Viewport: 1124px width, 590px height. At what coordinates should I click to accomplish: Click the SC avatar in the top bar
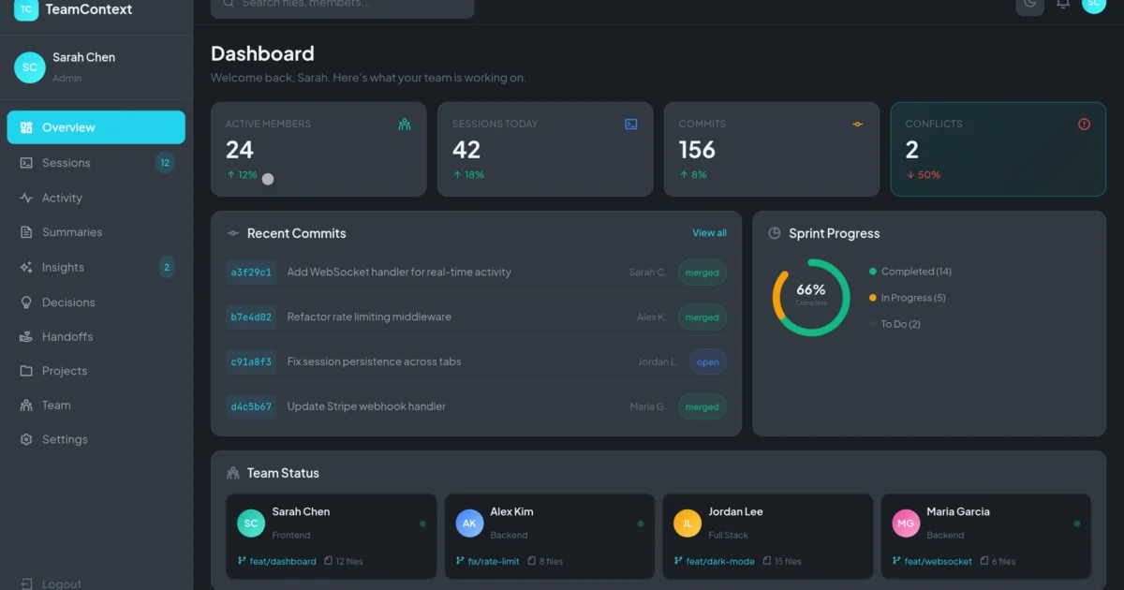pyautogui.click(x=1093, y=4)
